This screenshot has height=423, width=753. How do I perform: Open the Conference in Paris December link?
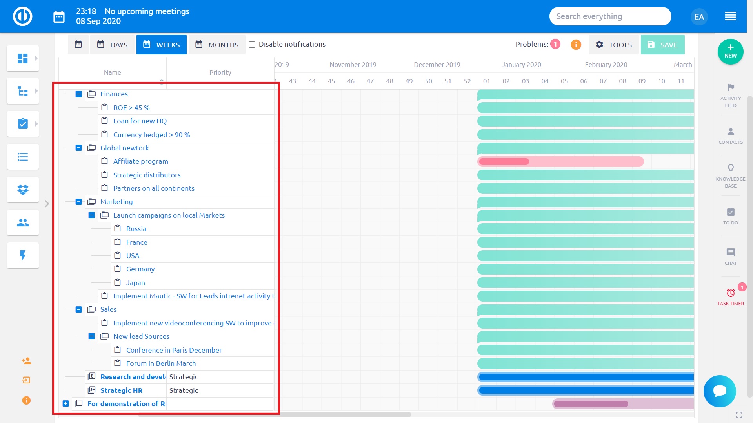pyautogui.click(x=174, y=350)
